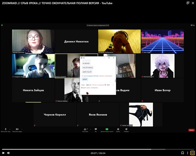This screenshot has width=196, height=156.
Task: Click the 'даже под 20' chat message
Action: [87, 72]
